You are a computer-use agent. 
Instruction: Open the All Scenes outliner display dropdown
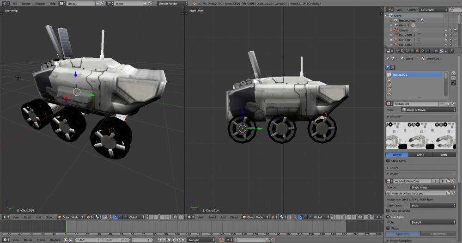pos(433,10)
